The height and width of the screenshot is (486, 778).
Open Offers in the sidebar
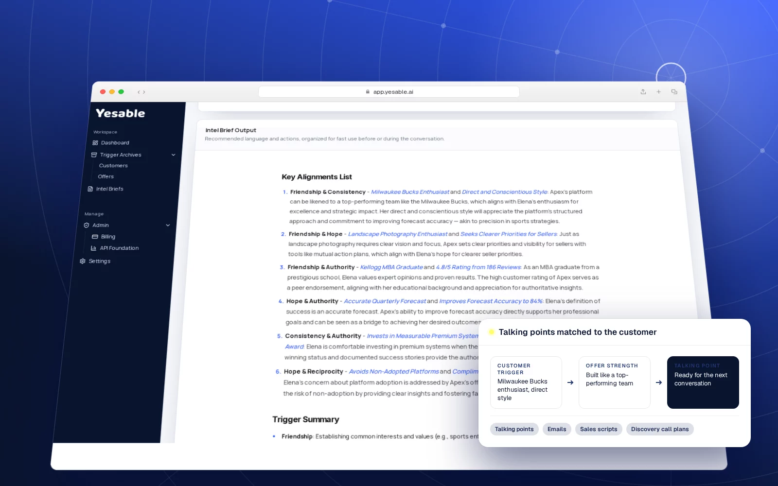[x=106, y=177]
